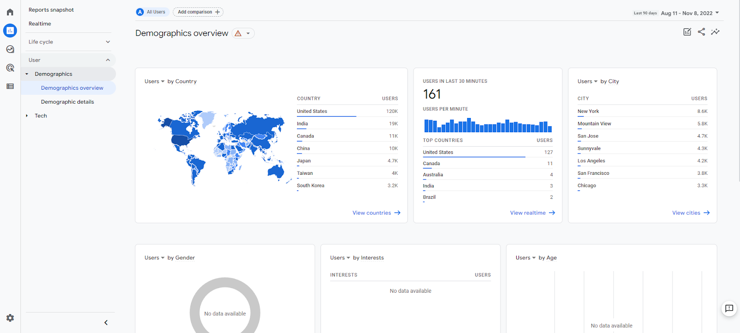Open the Insights sparkline icon
Viewport: 740px width, 333px height.
[715, 32]
